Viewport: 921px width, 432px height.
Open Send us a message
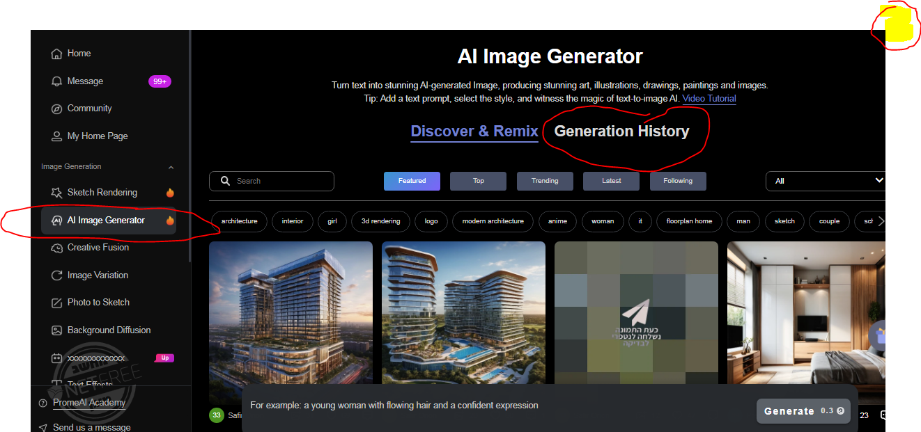tap(91, 428)
